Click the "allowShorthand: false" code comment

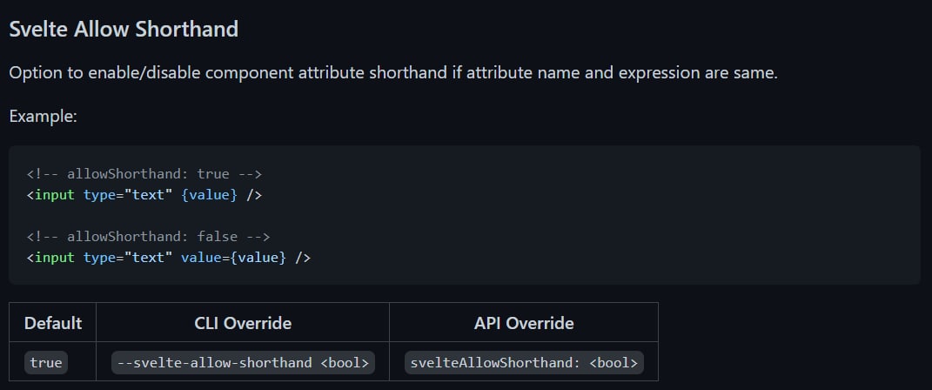(149, 236)
